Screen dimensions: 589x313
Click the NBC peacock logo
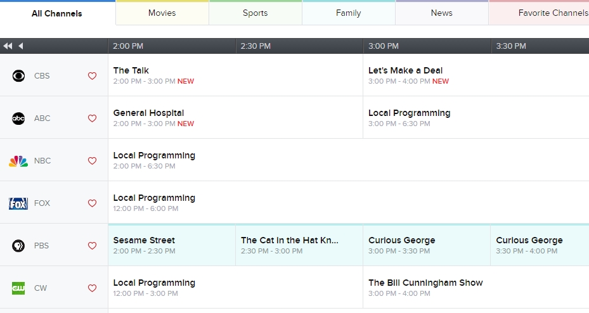18,161
